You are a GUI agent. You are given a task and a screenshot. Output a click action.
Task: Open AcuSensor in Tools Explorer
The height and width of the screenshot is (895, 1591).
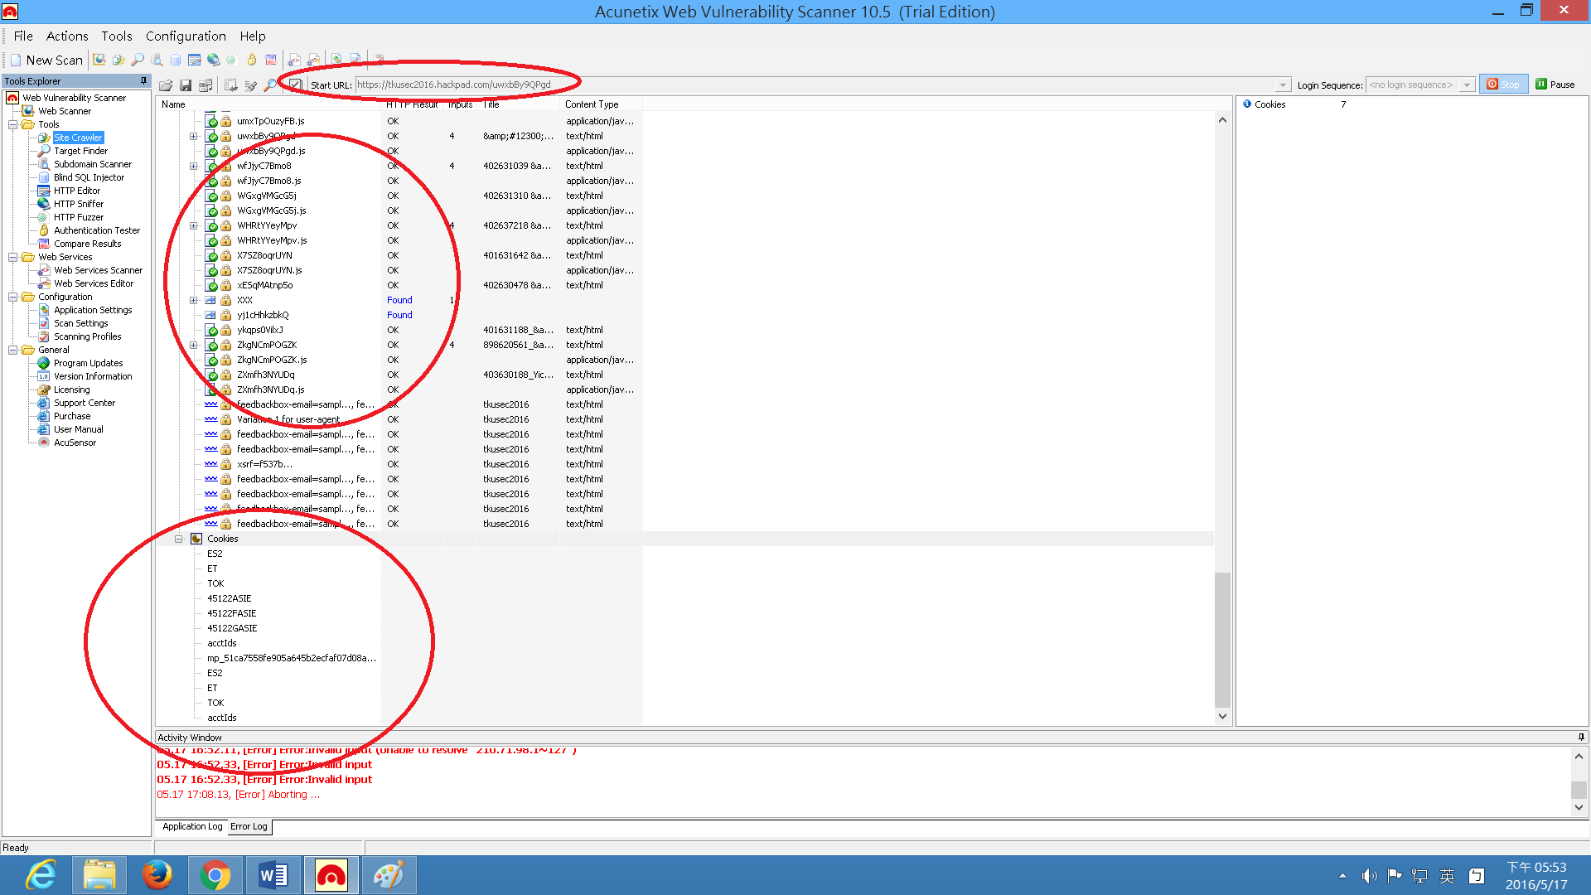[75, 443]
